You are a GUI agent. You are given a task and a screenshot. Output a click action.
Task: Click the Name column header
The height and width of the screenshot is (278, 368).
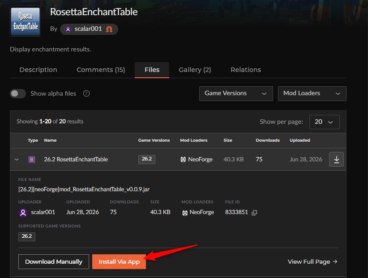[x=50, y=140]
